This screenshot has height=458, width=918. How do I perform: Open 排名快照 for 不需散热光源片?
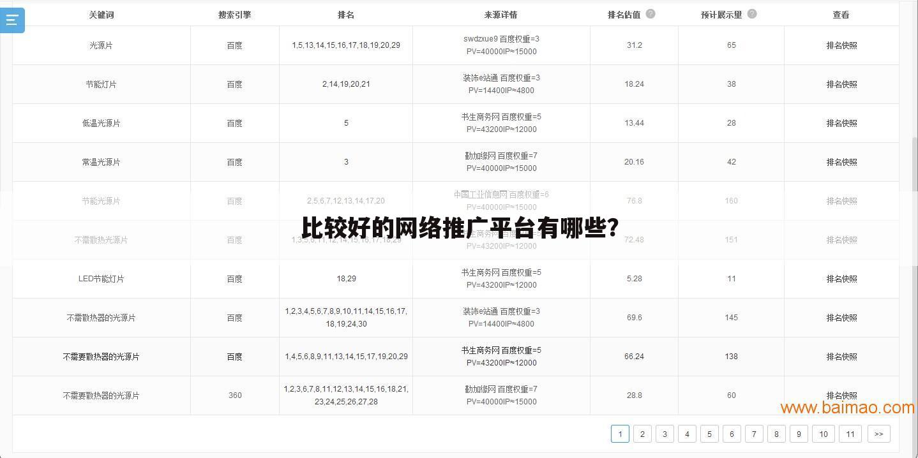click(x=841, y=239)
